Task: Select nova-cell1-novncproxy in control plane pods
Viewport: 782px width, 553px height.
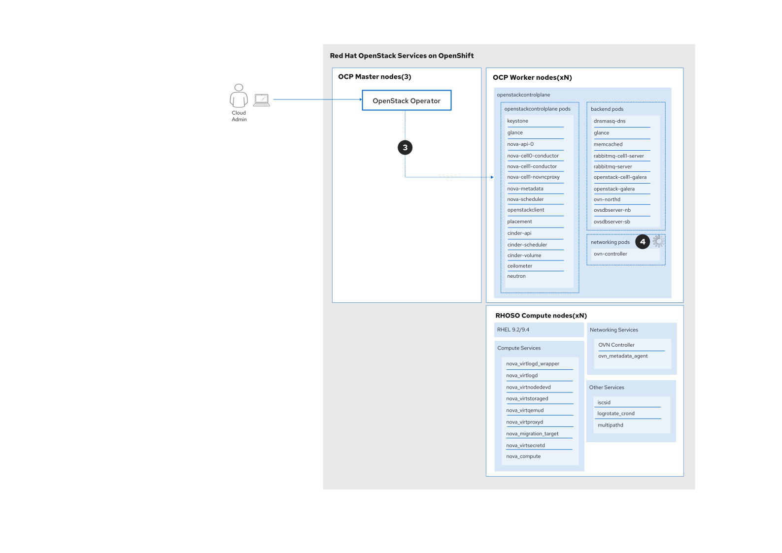Action: (x=533, y=177)
